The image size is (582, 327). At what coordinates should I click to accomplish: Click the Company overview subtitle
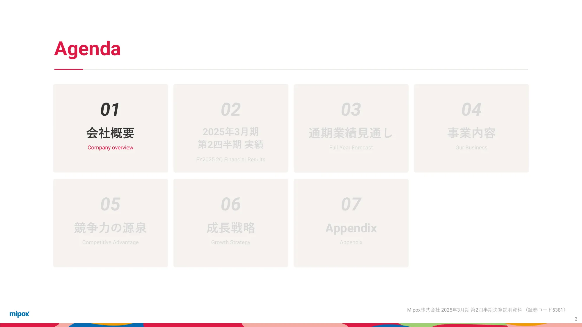tap(110, 148)
